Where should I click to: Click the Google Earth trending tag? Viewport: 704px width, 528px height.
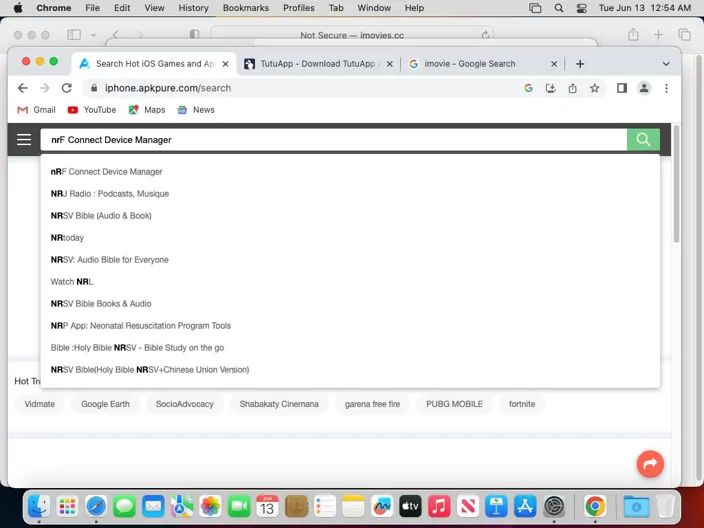point(105,404)
